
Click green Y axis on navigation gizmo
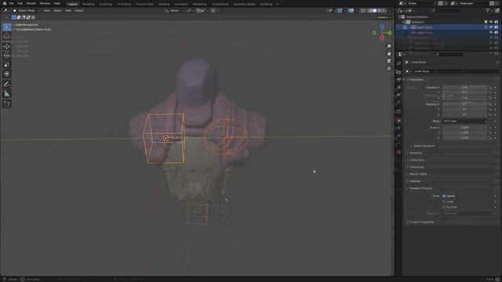tap(390, 33)
